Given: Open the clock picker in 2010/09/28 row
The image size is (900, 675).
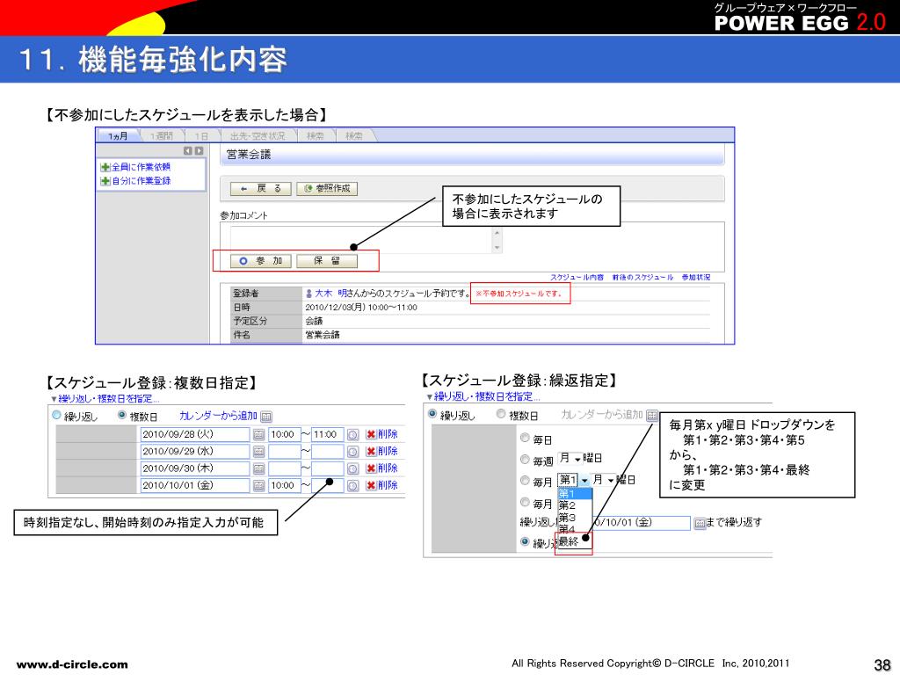Looking at the screenshot, I should click(x=353, y=435).
